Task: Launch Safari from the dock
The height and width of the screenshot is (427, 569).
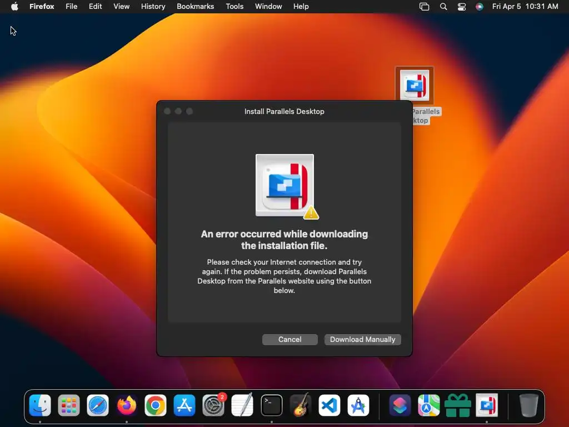Action: (98, 405)
